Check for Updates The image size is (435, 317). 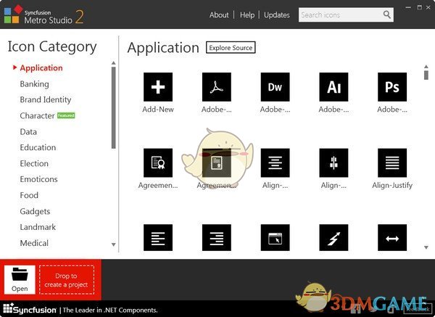tap(277, 15)
